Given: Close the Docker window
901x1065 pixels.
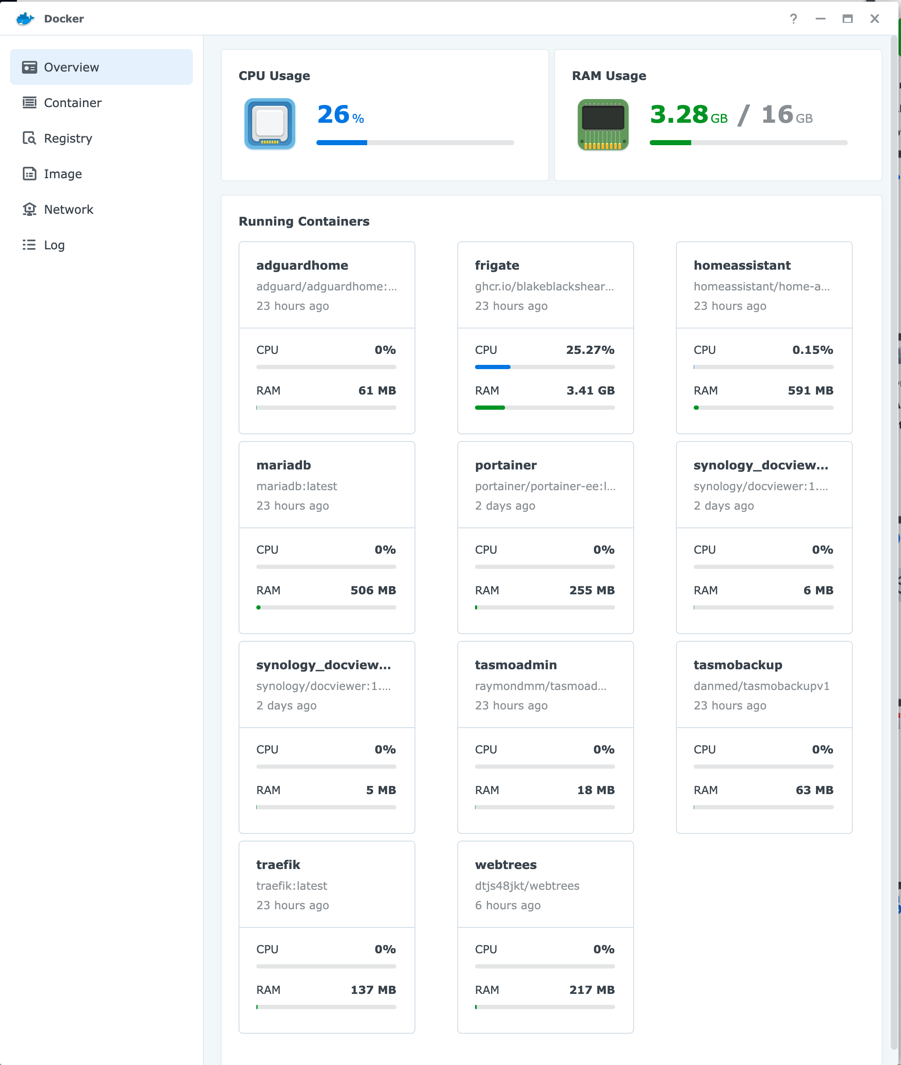Looking at the screenshot, I should pyautogui.click(x=874, y=19).
